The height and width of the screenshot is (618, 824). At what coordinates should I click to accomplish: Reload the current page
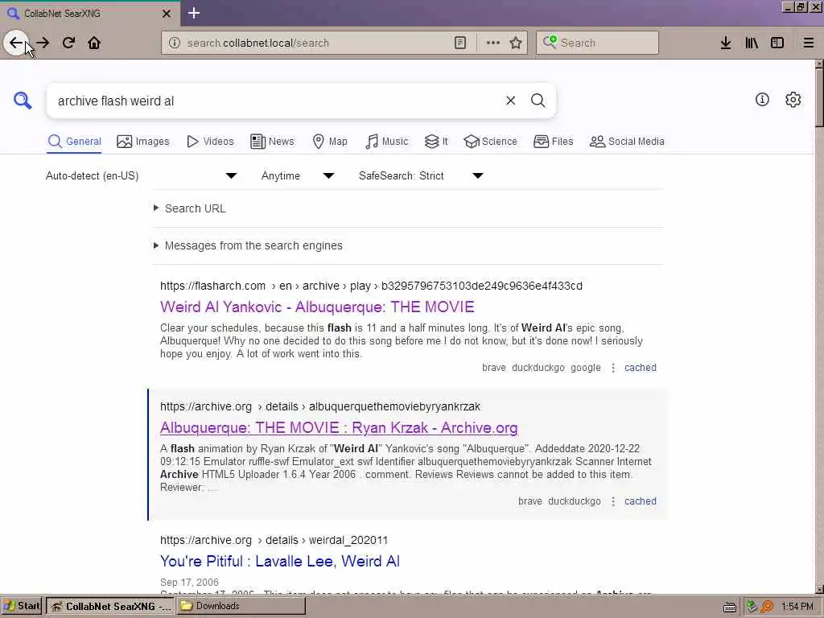coord(68,43)
